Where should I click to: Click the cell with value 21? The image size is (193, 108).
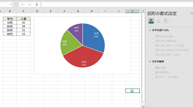point(24,30)
